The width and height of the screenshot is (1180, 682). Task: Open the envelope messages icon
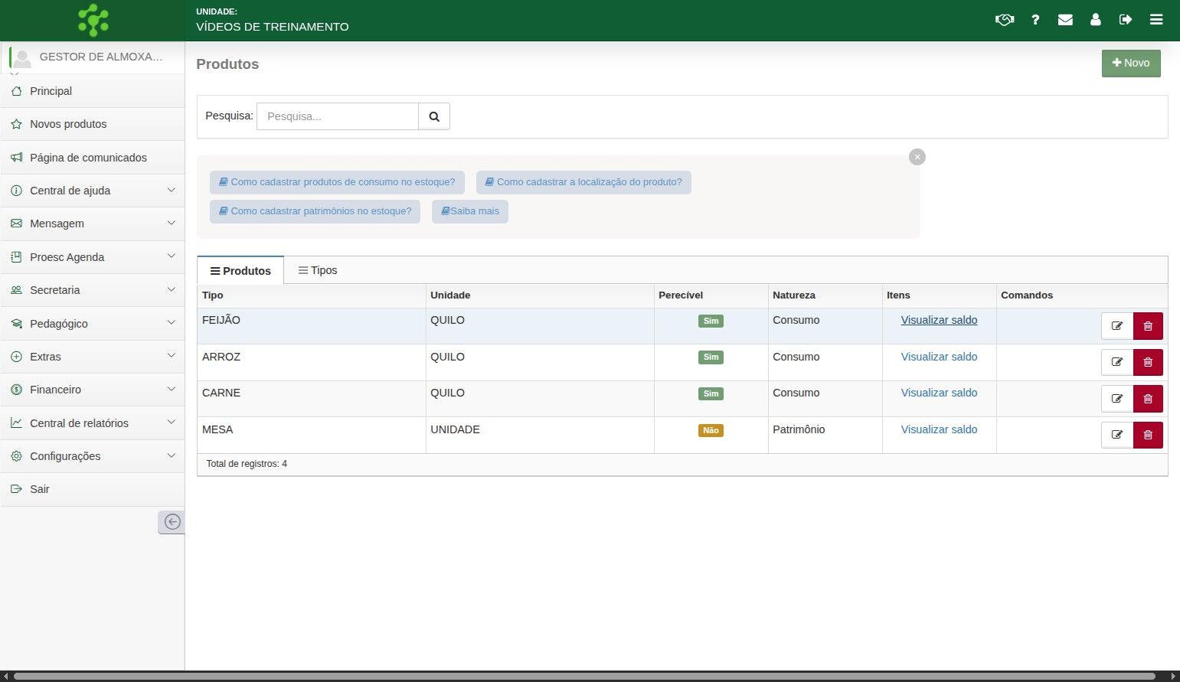[x=1065, y=20]
